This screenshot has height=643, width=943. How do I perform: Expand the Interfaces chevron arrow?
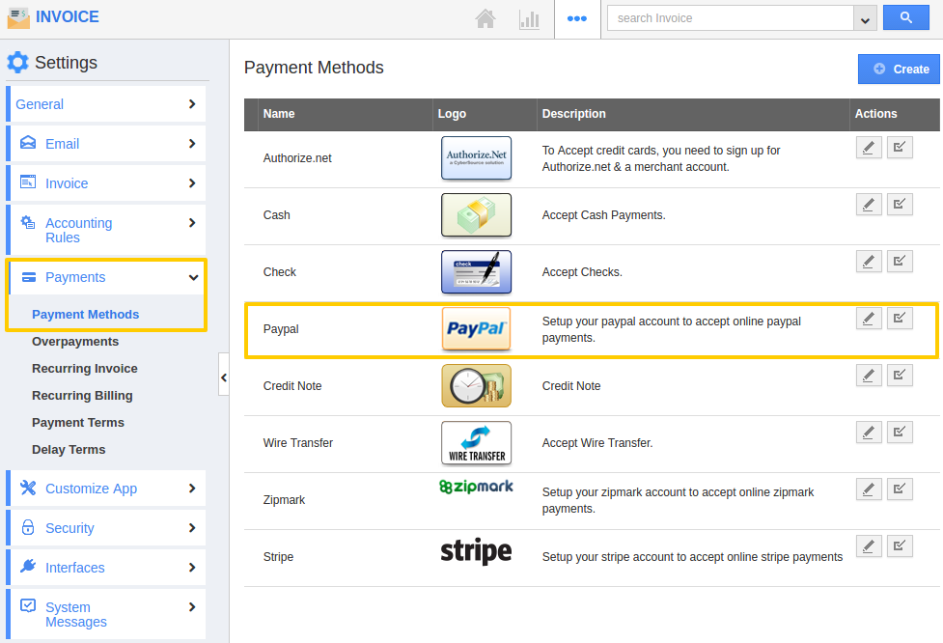[x=192, y=568]
